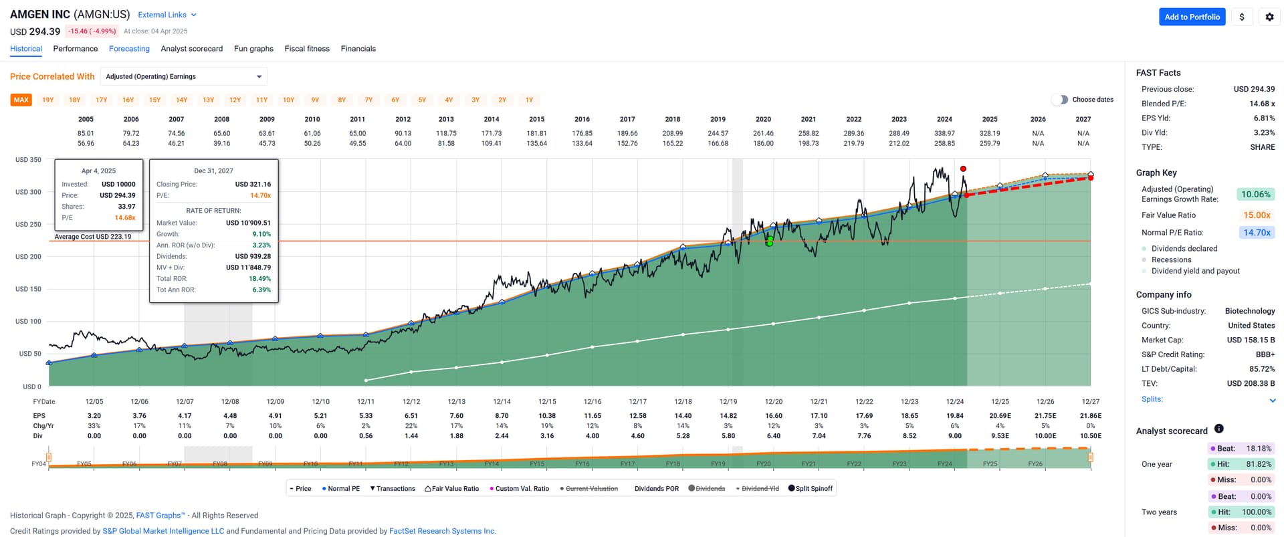This screenshot has width=1284, height=537.
Task: Select the MAX time range button
Action: (x=21, y=100)
